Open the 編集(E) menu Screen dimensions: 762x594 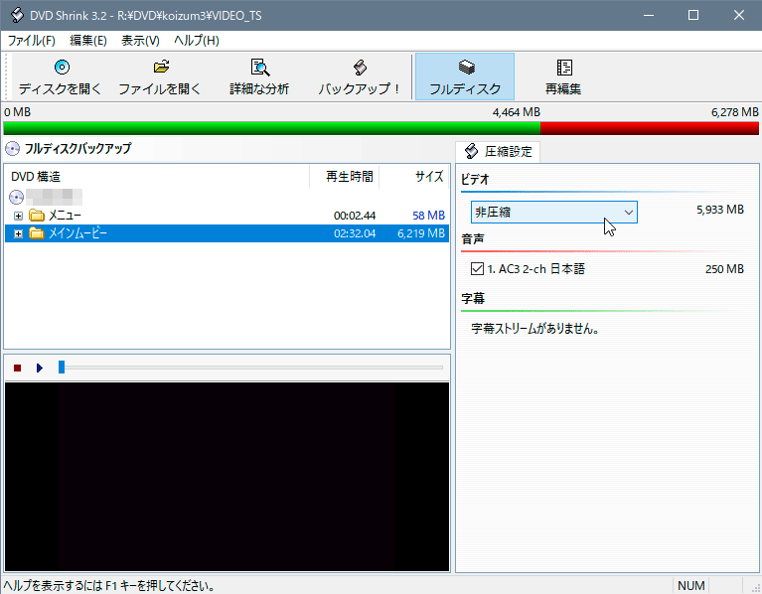pyautogui.click(x=88, y=41)
